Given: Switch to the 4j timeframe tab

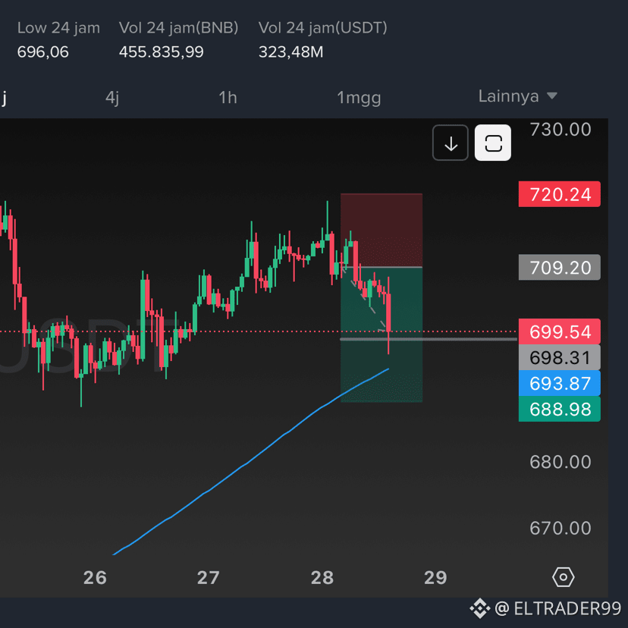Looking at the screenshot, I should pyautogui.click(x=112, y=98).
